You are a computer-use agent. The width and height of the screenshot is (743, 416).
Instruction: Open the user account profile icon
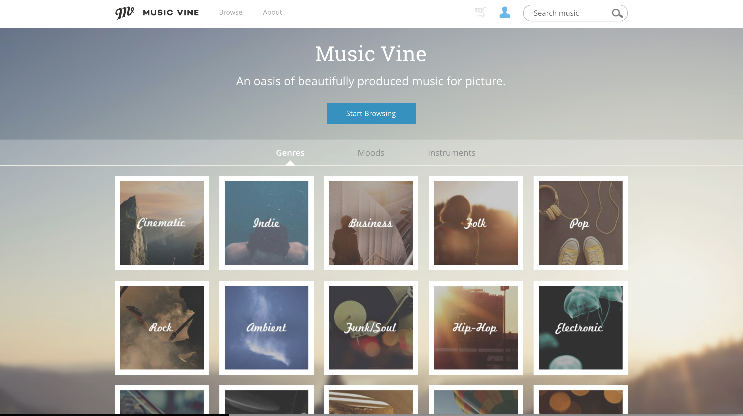(504, 12)
